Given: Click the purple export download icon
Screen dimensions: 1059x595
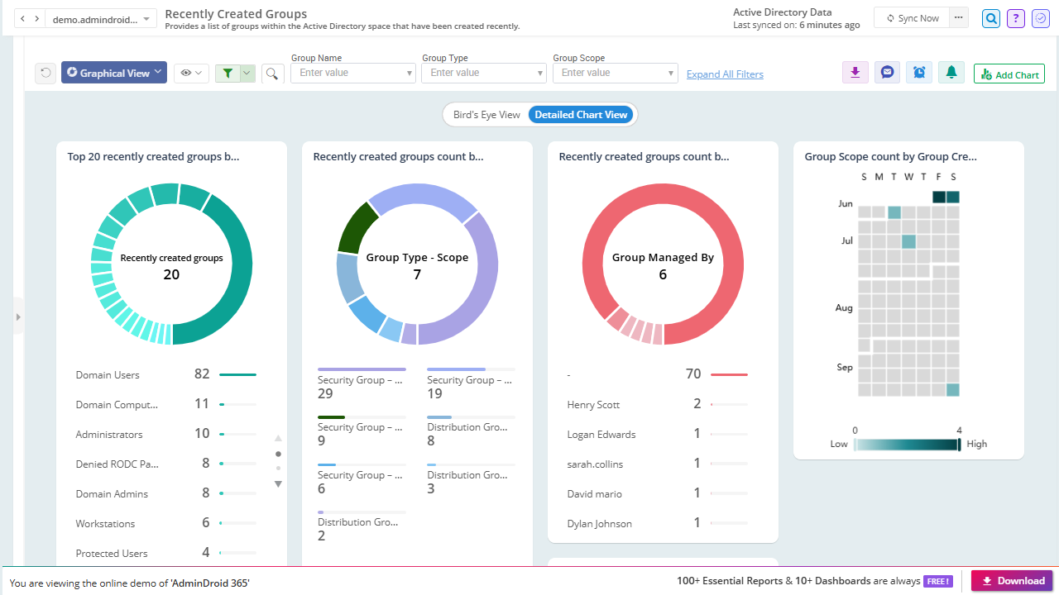Looking at the screenshot, I should tap(855, 73).
